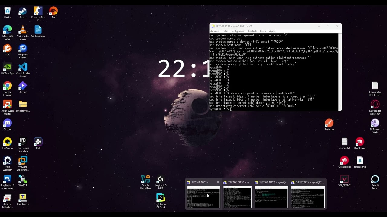The image size is (387, 217).
Task: Select the autoprovisi folder icon
Action: [x=23, y=106]
